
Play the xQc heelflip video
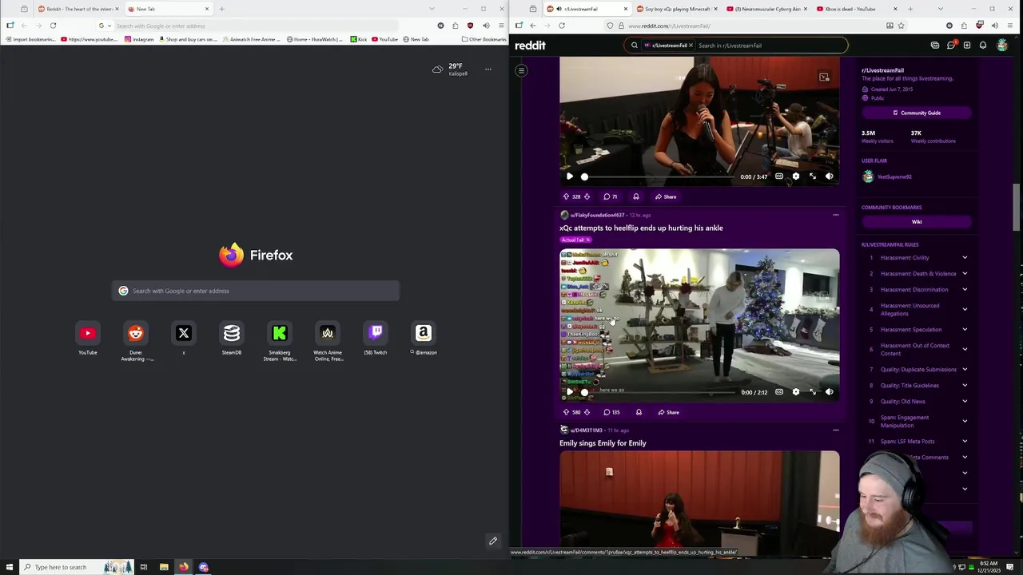569,392
